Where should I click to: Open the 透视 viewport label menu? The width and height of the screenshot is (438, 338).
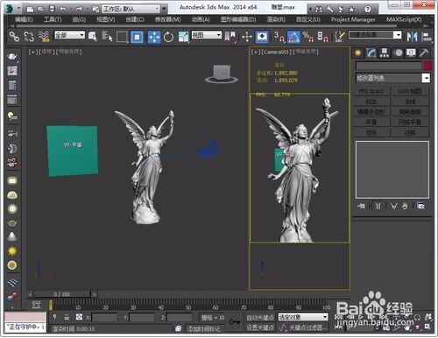(x=46, y=52)
